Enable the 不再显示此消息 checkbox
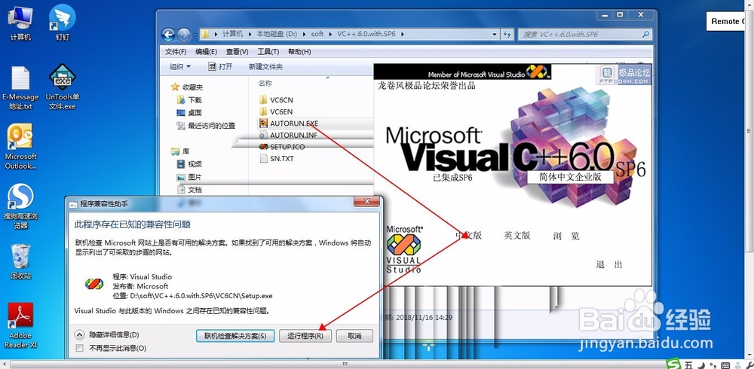 point(80,348)
